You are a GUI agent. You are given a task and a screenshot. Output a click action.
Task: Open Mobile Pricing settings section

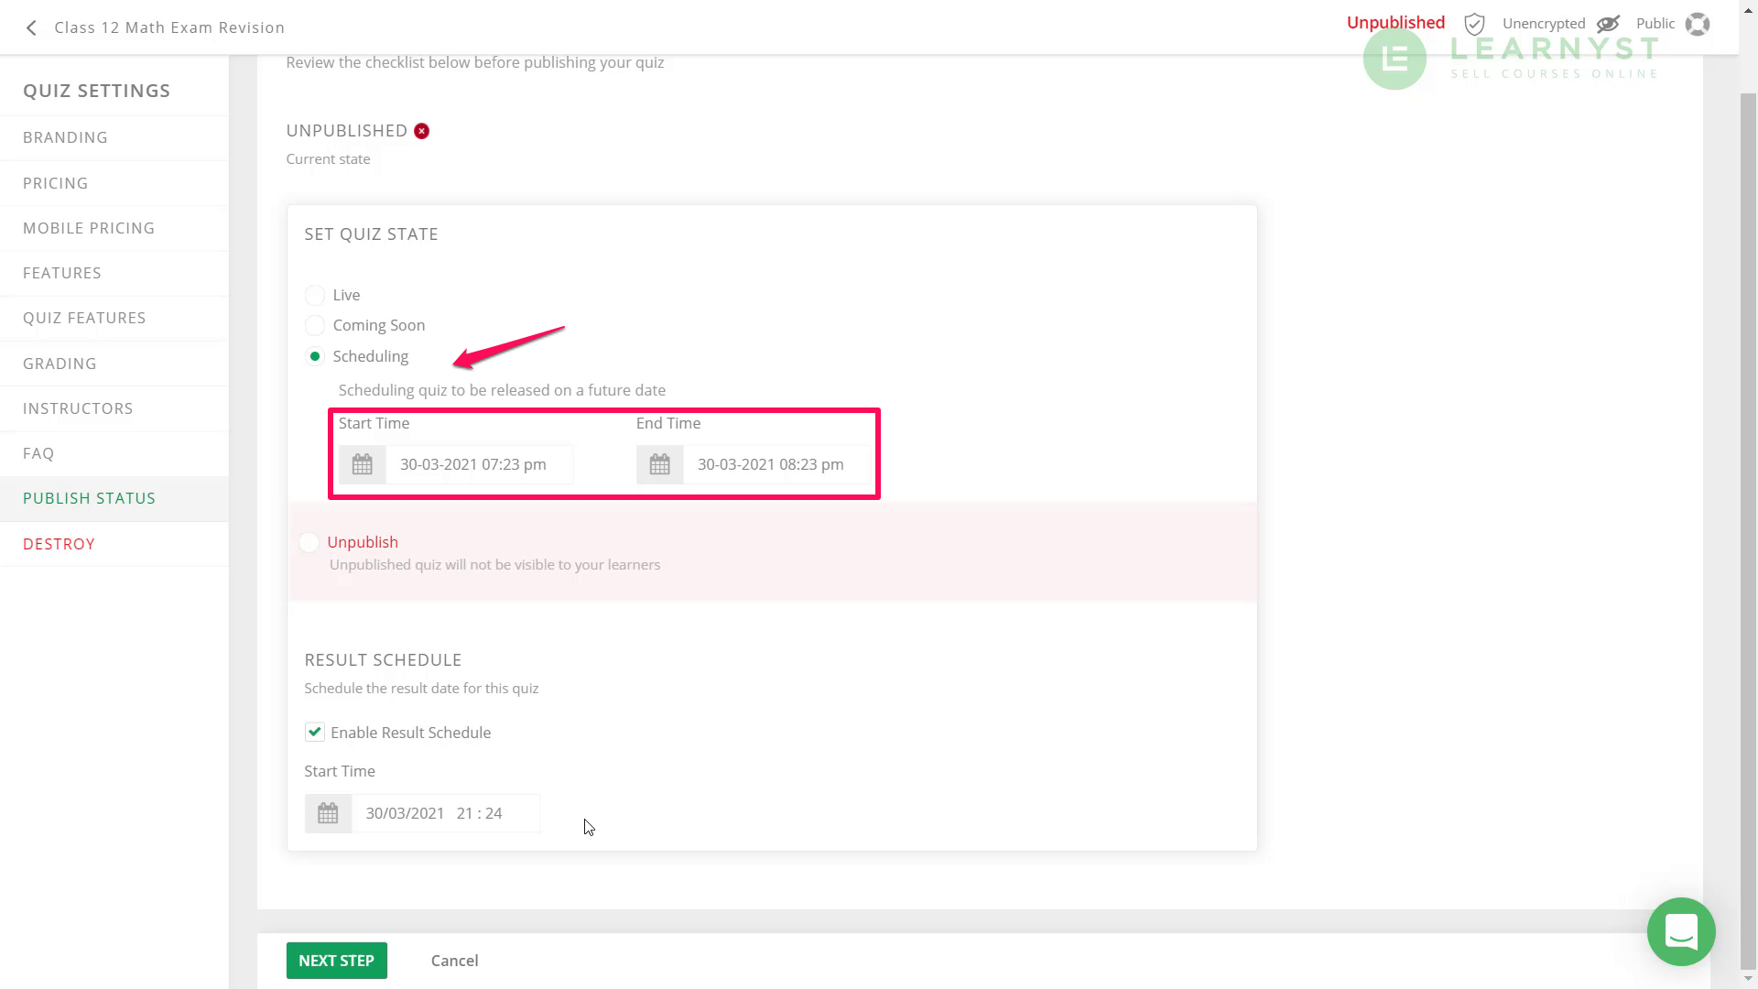point(114,228)
